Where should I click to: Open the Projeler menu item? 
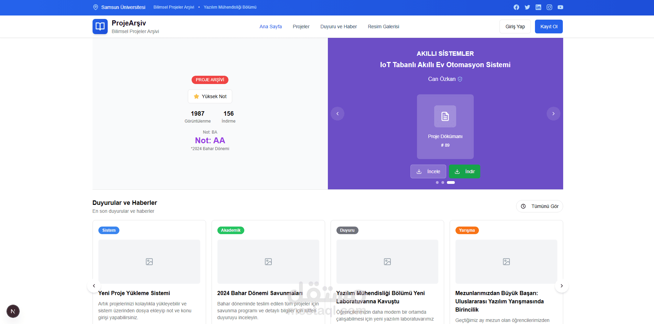[x=301, y=27]
